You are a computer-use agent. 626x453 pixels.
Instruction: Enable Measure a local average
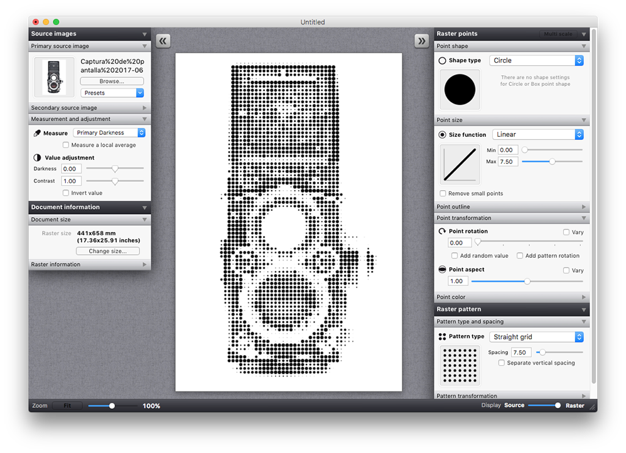(x=66, y=145)
